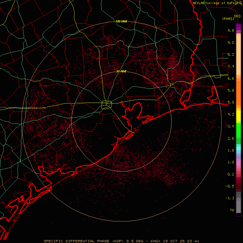Select the DKD label above the color scale
The image size is (243, 243).
coord(237,16)
